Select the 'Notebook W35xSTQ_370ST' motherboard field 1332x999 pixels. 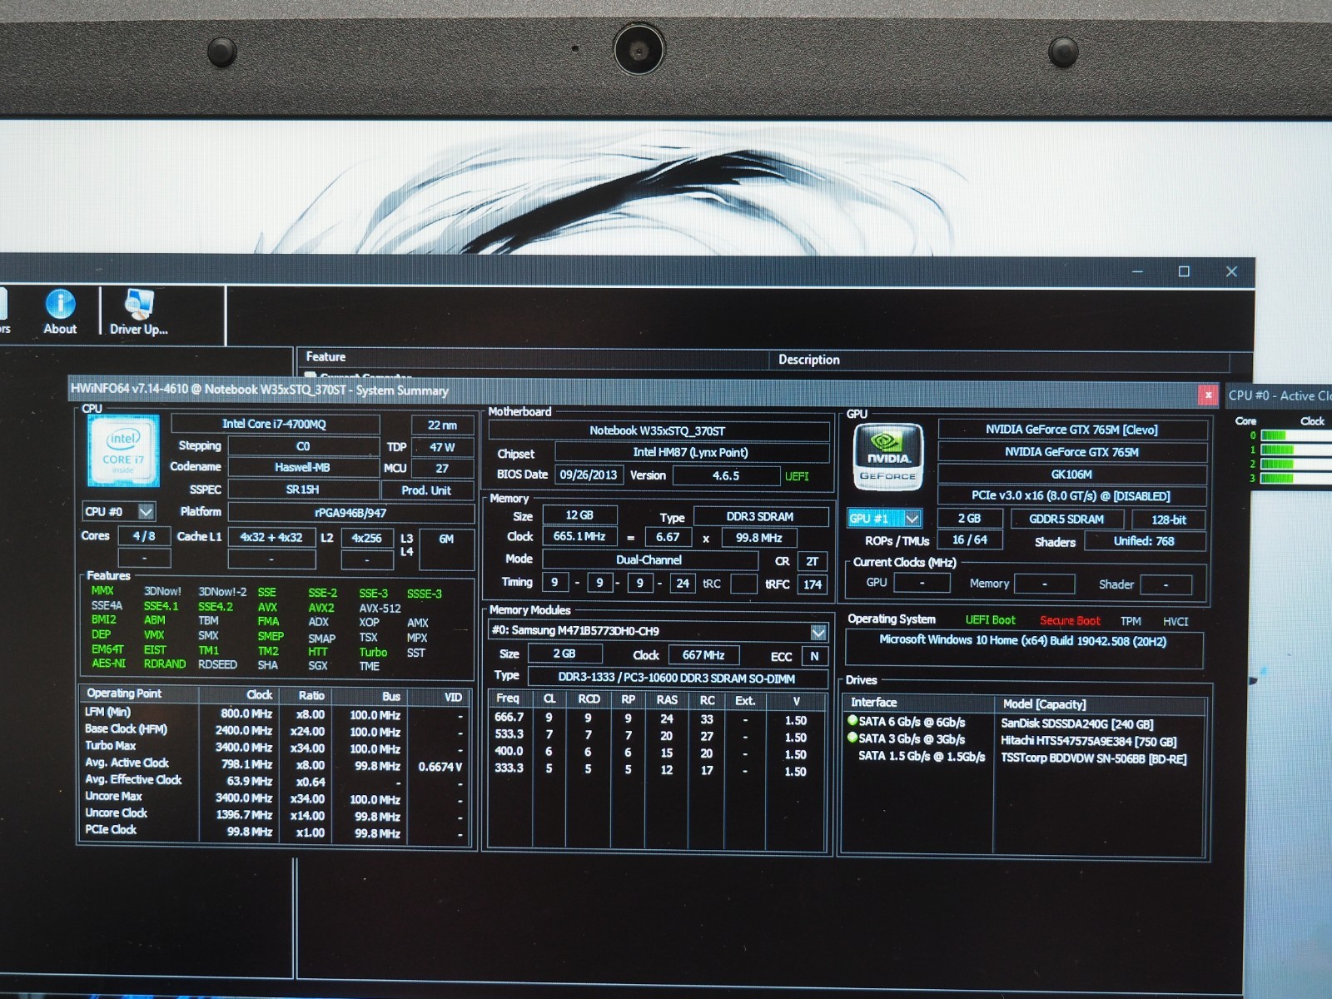click(x=658, y=430)
